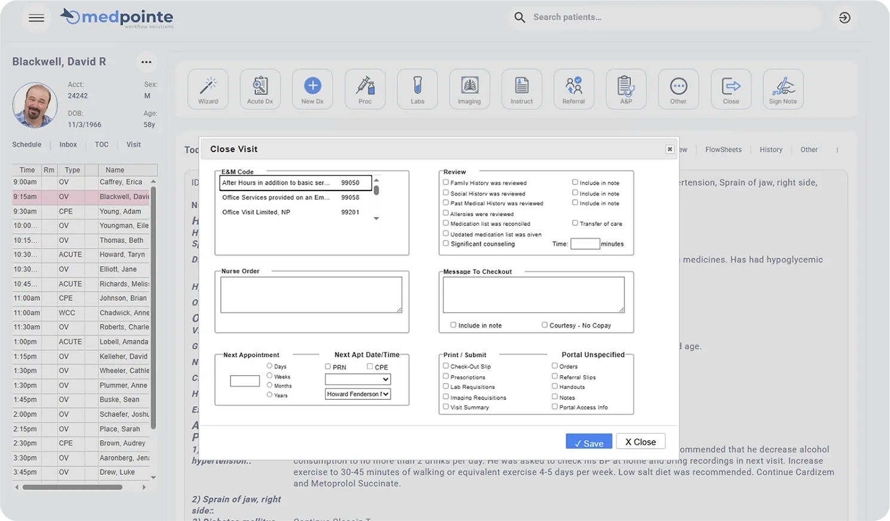Click the Nurse Order text box

click(x=311, y=295)
